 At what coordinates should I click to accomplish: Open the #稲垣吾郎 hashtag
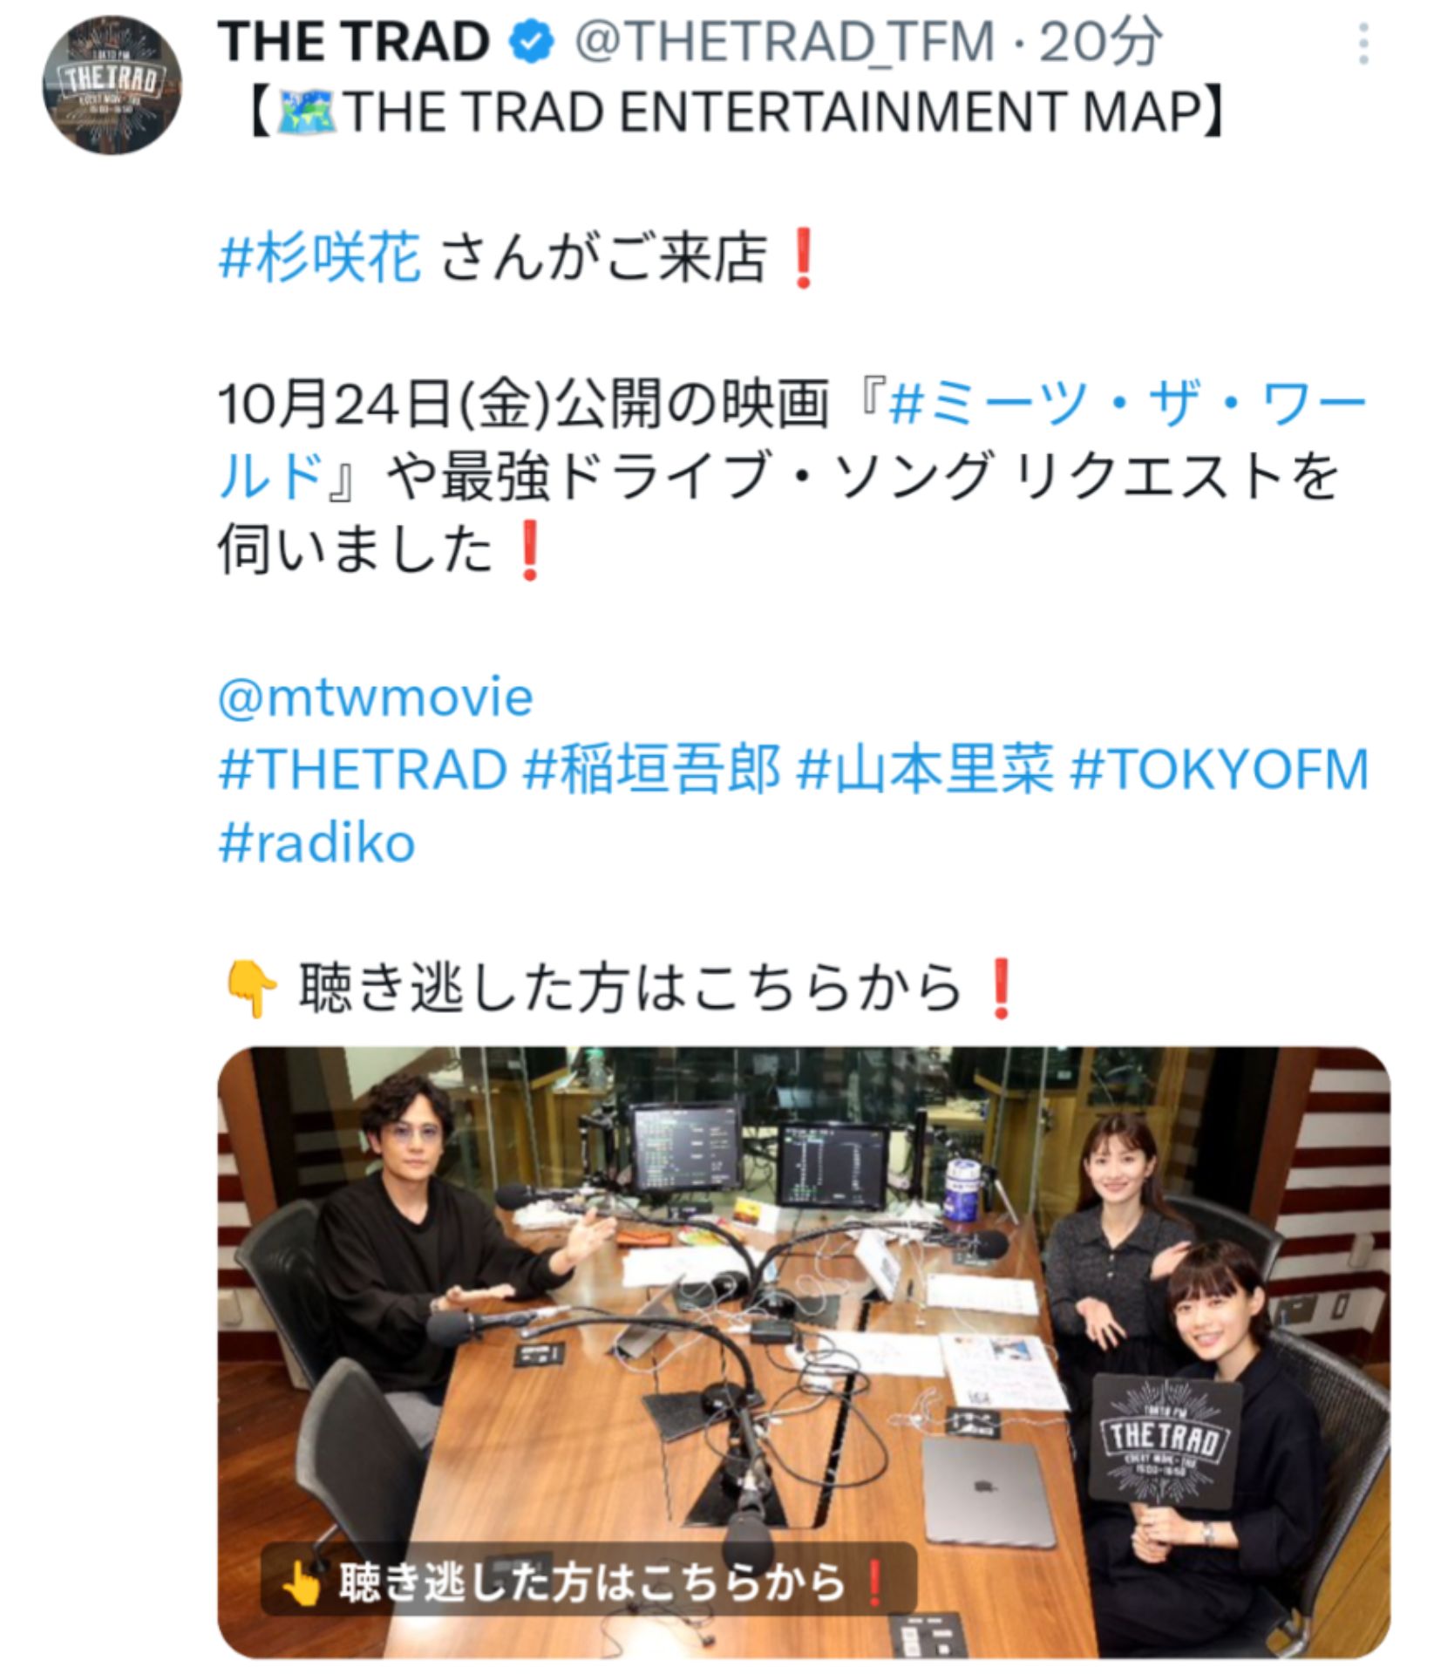[x=652, y=770]
